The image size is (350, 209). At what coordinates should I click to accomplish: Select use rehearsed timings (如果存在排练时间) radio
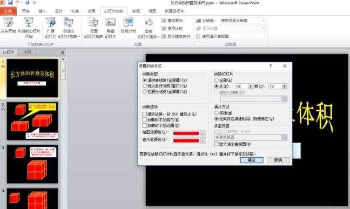[216, 119]
